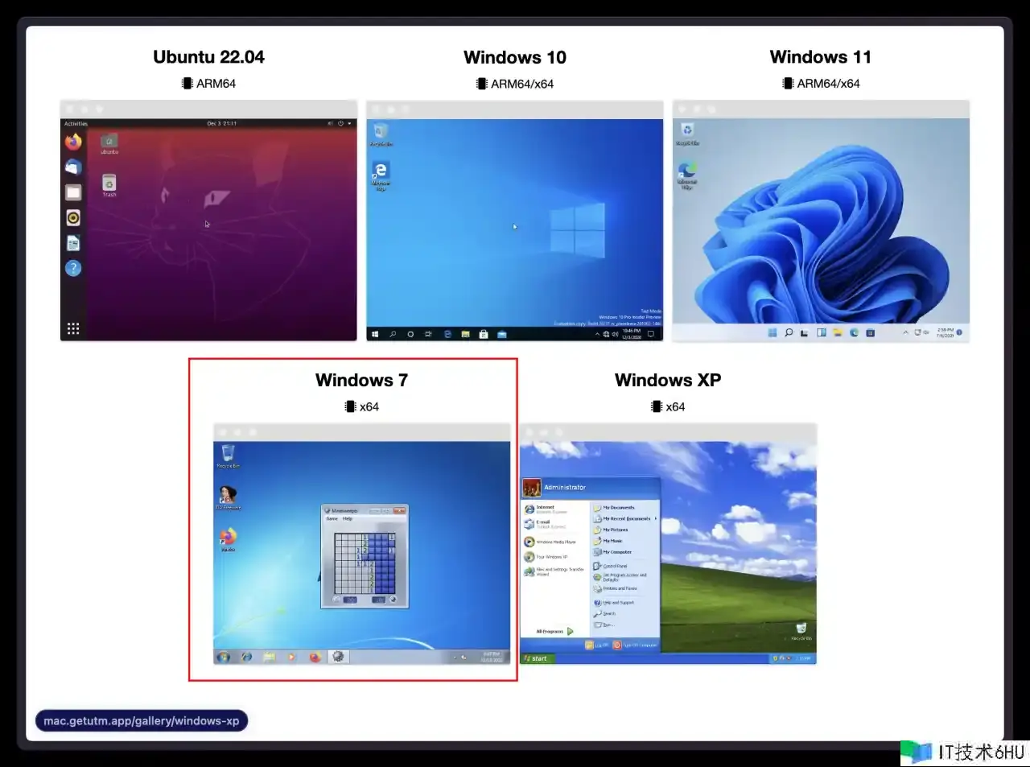Click the Thunderbird icon in Ubuntu dock

click(73, 167)
